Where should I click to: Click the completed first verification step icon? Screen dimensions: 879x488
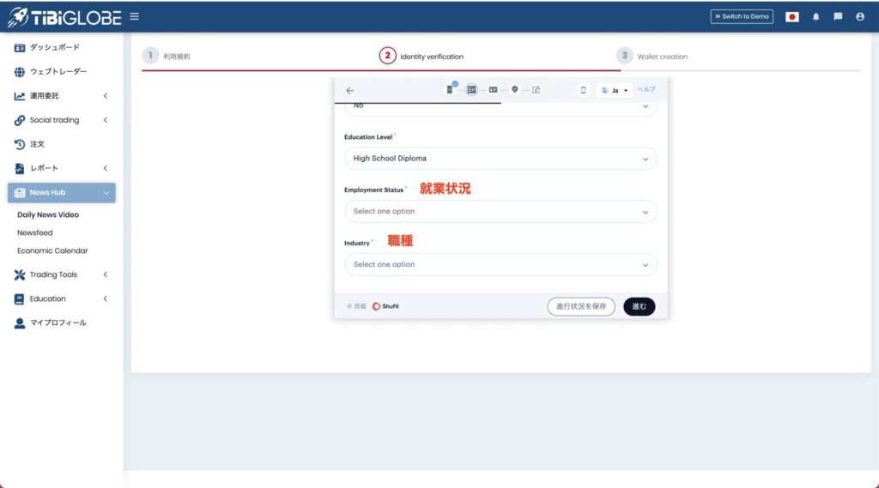click(450, 88)
